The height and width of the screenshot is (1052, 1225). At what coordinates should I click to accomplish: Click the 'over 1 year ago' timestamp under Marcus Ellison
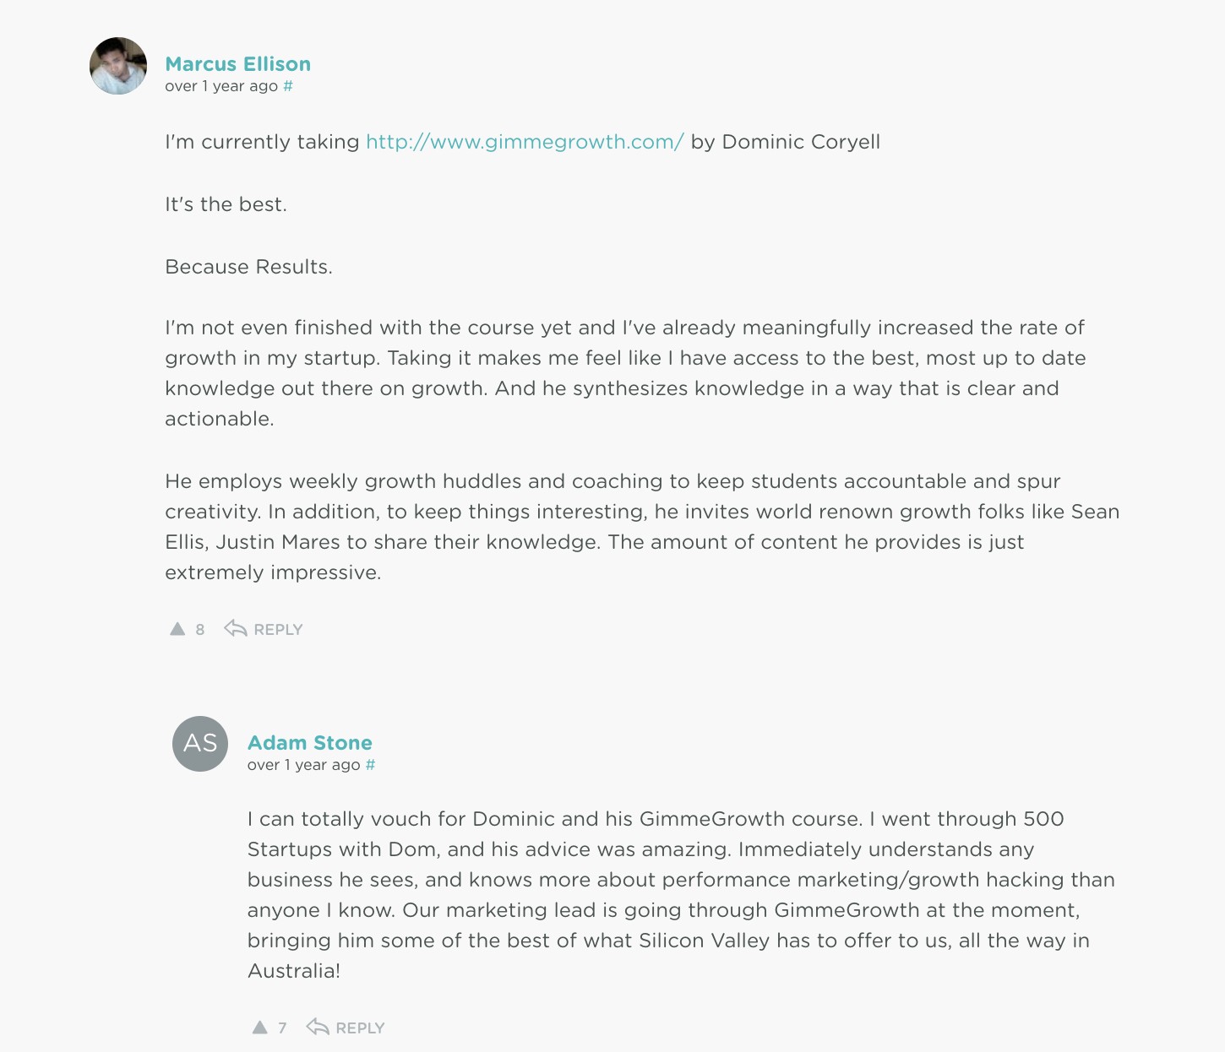click(221, 86)
